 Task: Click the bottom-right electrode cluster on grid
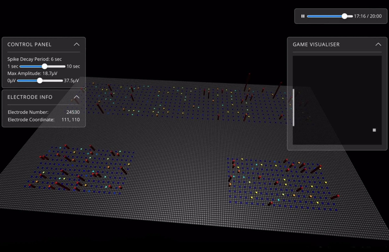coord(282,182)
